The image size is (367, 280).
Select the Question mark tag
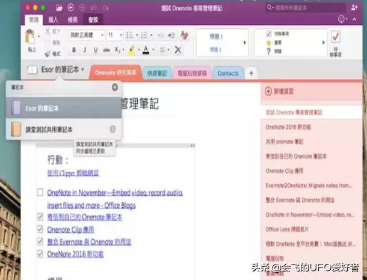(x=274, y=52)
